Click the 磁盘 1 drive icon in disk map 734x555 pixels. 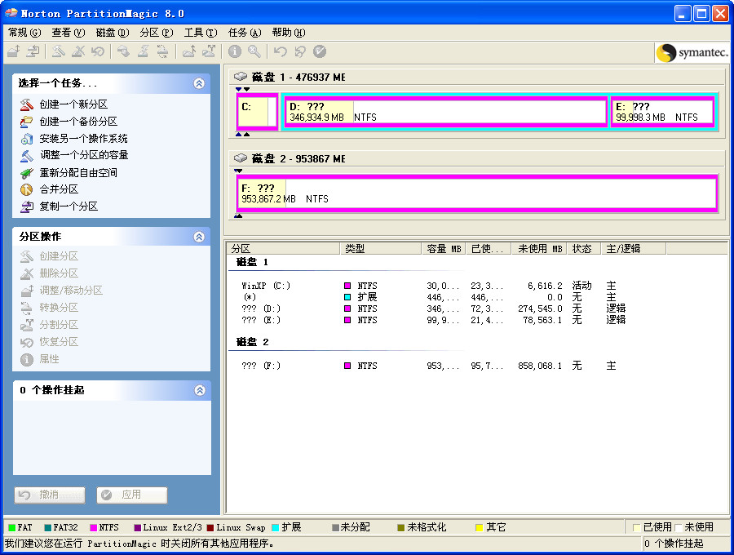click(240, 77)
